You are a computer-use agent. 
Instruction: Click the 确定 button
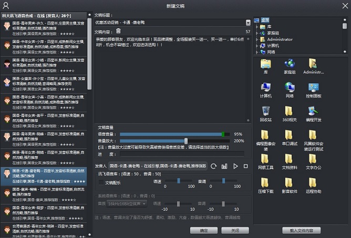click(x=204, y=231)
